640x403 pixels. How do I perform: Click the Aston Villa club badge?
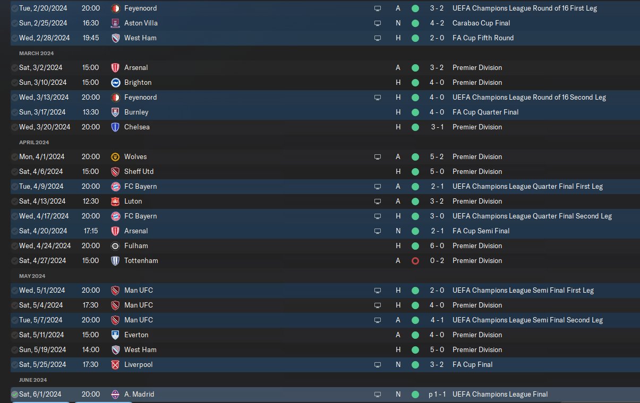(x=115, y=23)
